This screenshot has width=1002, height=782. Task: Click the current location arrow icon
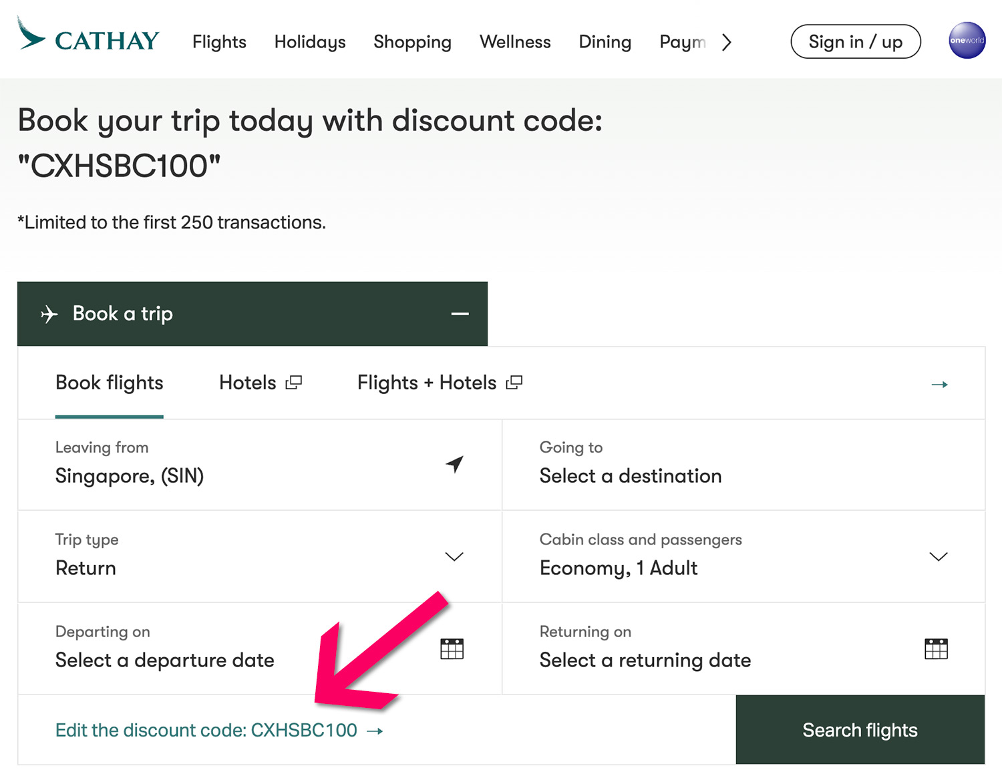pyautogui.click(x=455, y=464)
